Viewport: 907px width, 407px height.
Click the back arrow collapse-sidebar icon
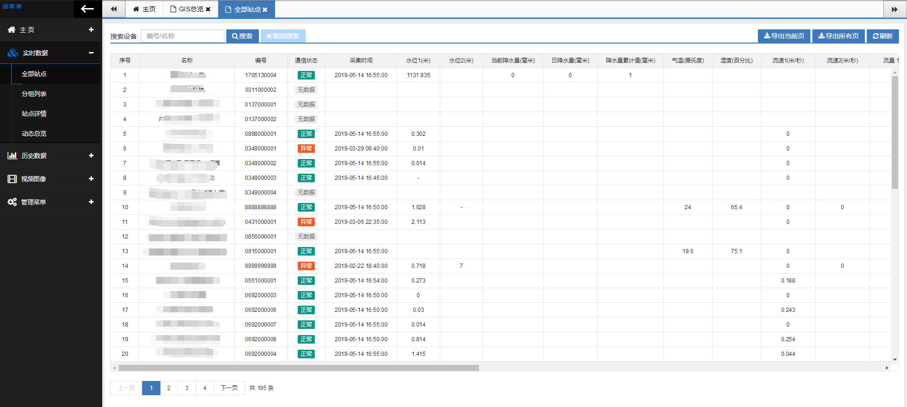(x=87, y=9)
